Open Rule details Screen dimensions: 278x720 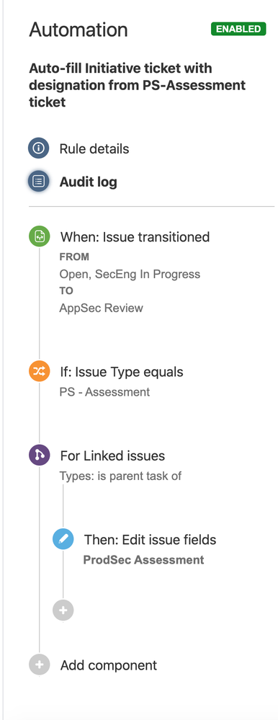(x=94, y=148)
